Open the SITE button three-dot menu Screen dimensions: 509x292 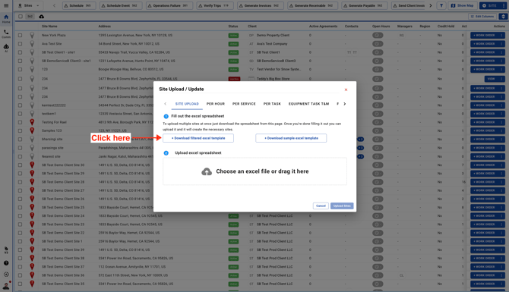(x=504, y=5)
